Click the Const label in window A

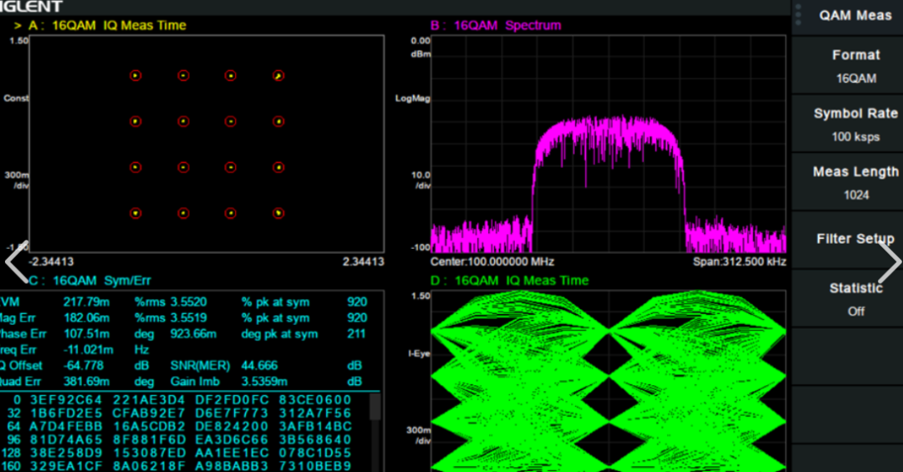point(16,99)
